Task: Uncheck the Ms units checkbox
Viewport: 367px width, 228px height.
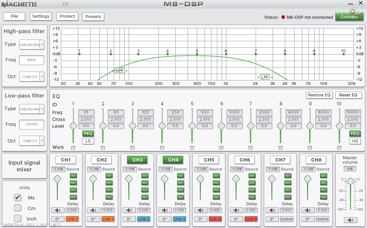Action: (x=18, y=197)
